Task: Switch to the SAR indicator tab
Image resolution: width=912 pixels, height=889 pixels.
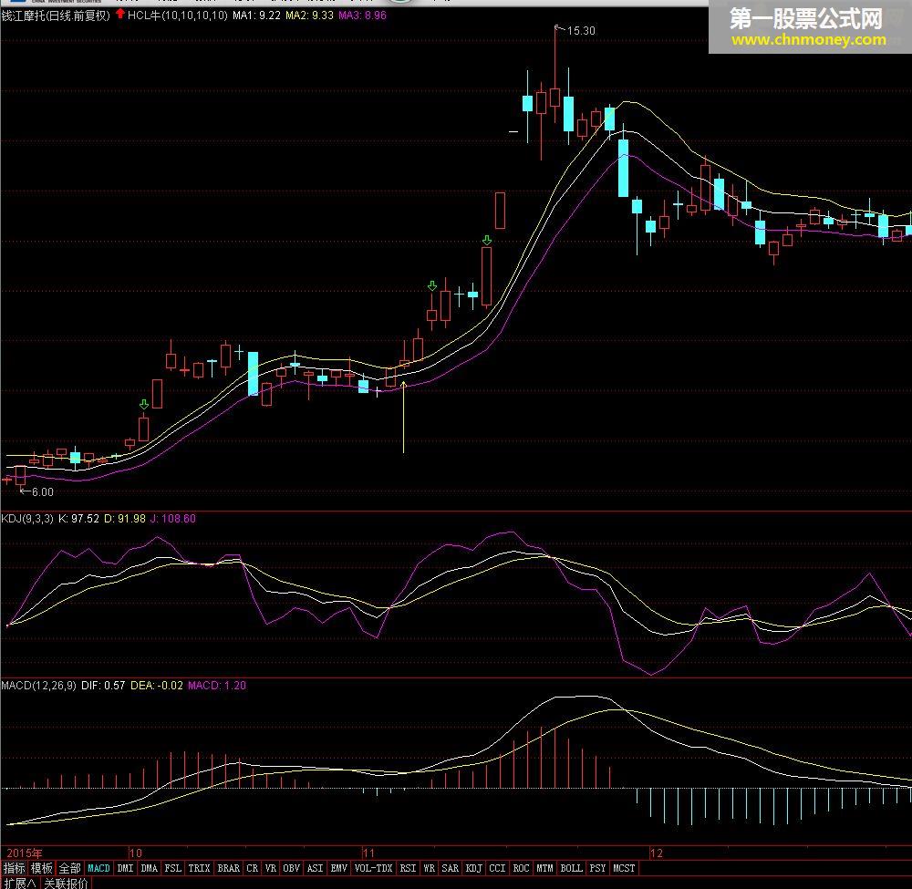Action: pos(451,868)
